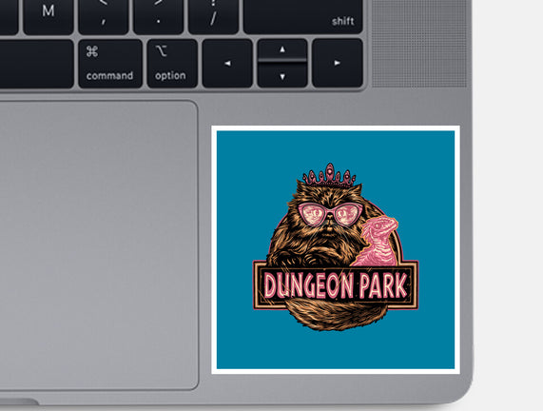Click the cat's pink glasses on sticker
This screenshot has width=543, height=411.
click(x=330, y=214)
